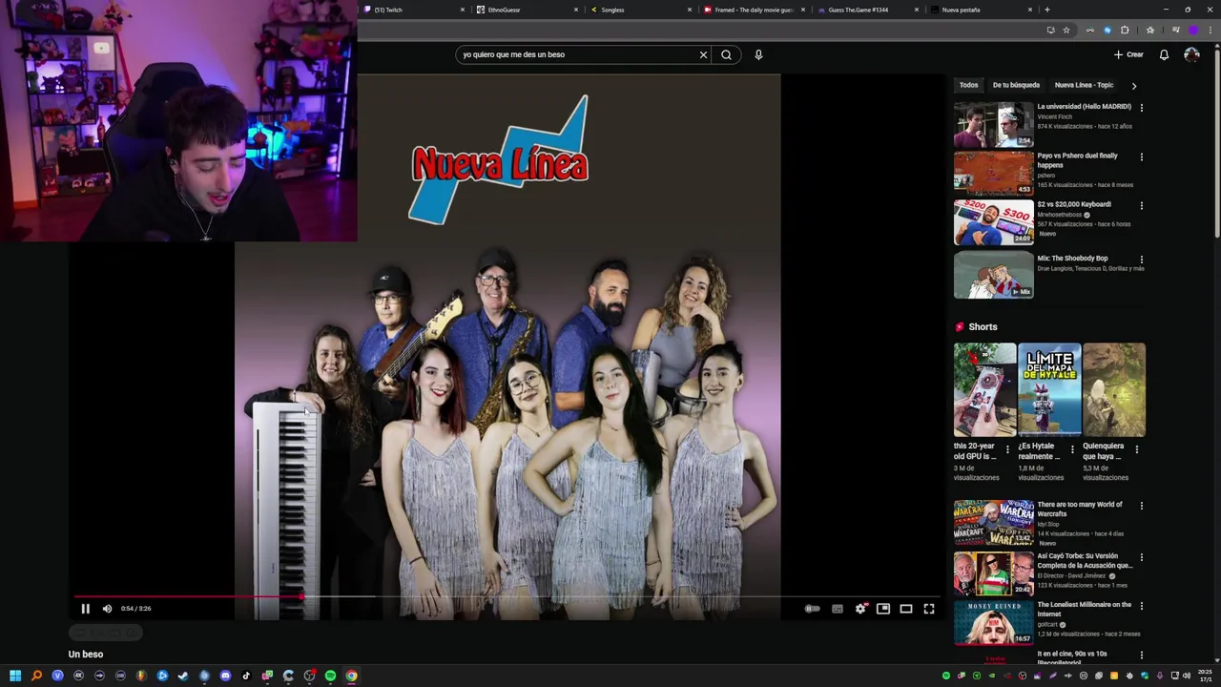Open TikTok from the taskbar
Viewport: 1221px width, 687px height.
pos(246,676)
